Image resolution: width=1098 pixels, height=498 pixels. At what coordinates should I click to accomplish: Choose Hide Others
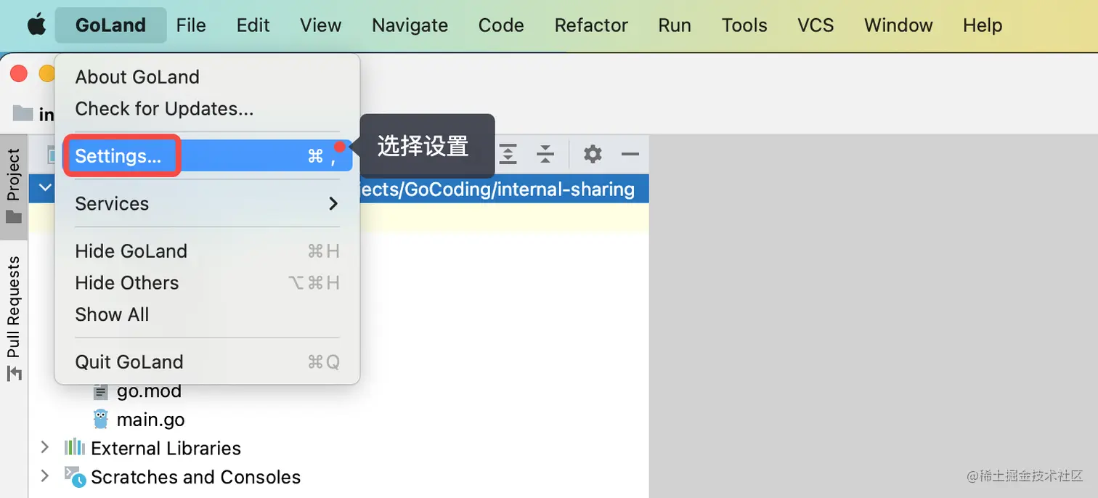[208, 283]
